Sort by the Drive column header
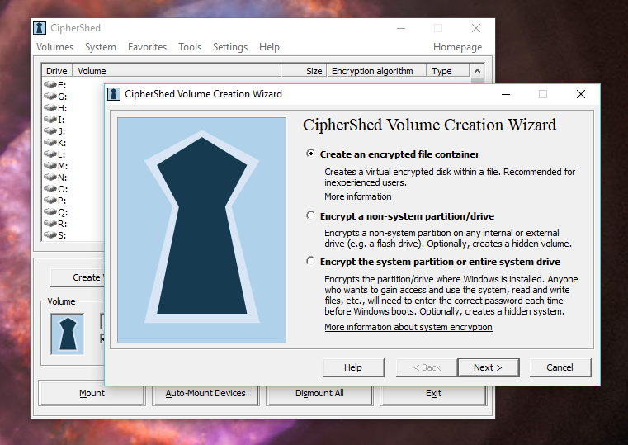The height and width of the screenshot is (445, 628). point(57,71)
